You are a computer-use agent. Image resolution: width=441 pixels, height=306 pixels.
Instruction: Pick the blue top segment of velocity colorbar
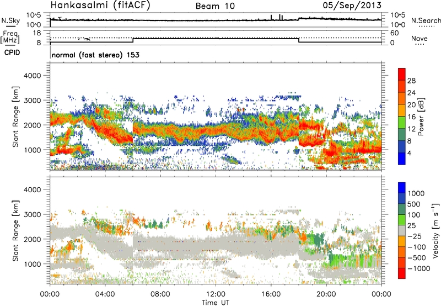pyautogui.click(x=402, y=188)
